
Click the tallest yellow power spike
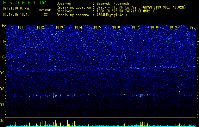point(60,122)
